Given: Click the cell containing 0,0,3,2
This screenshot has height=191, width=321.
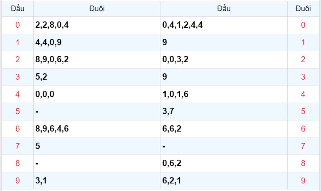Looking at the screenshot, I should [176, 60].
